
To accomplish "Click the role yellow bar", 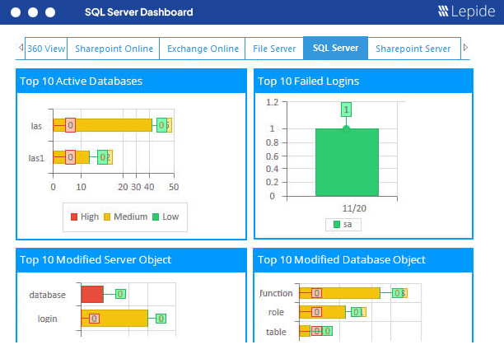I will (322, 312).
